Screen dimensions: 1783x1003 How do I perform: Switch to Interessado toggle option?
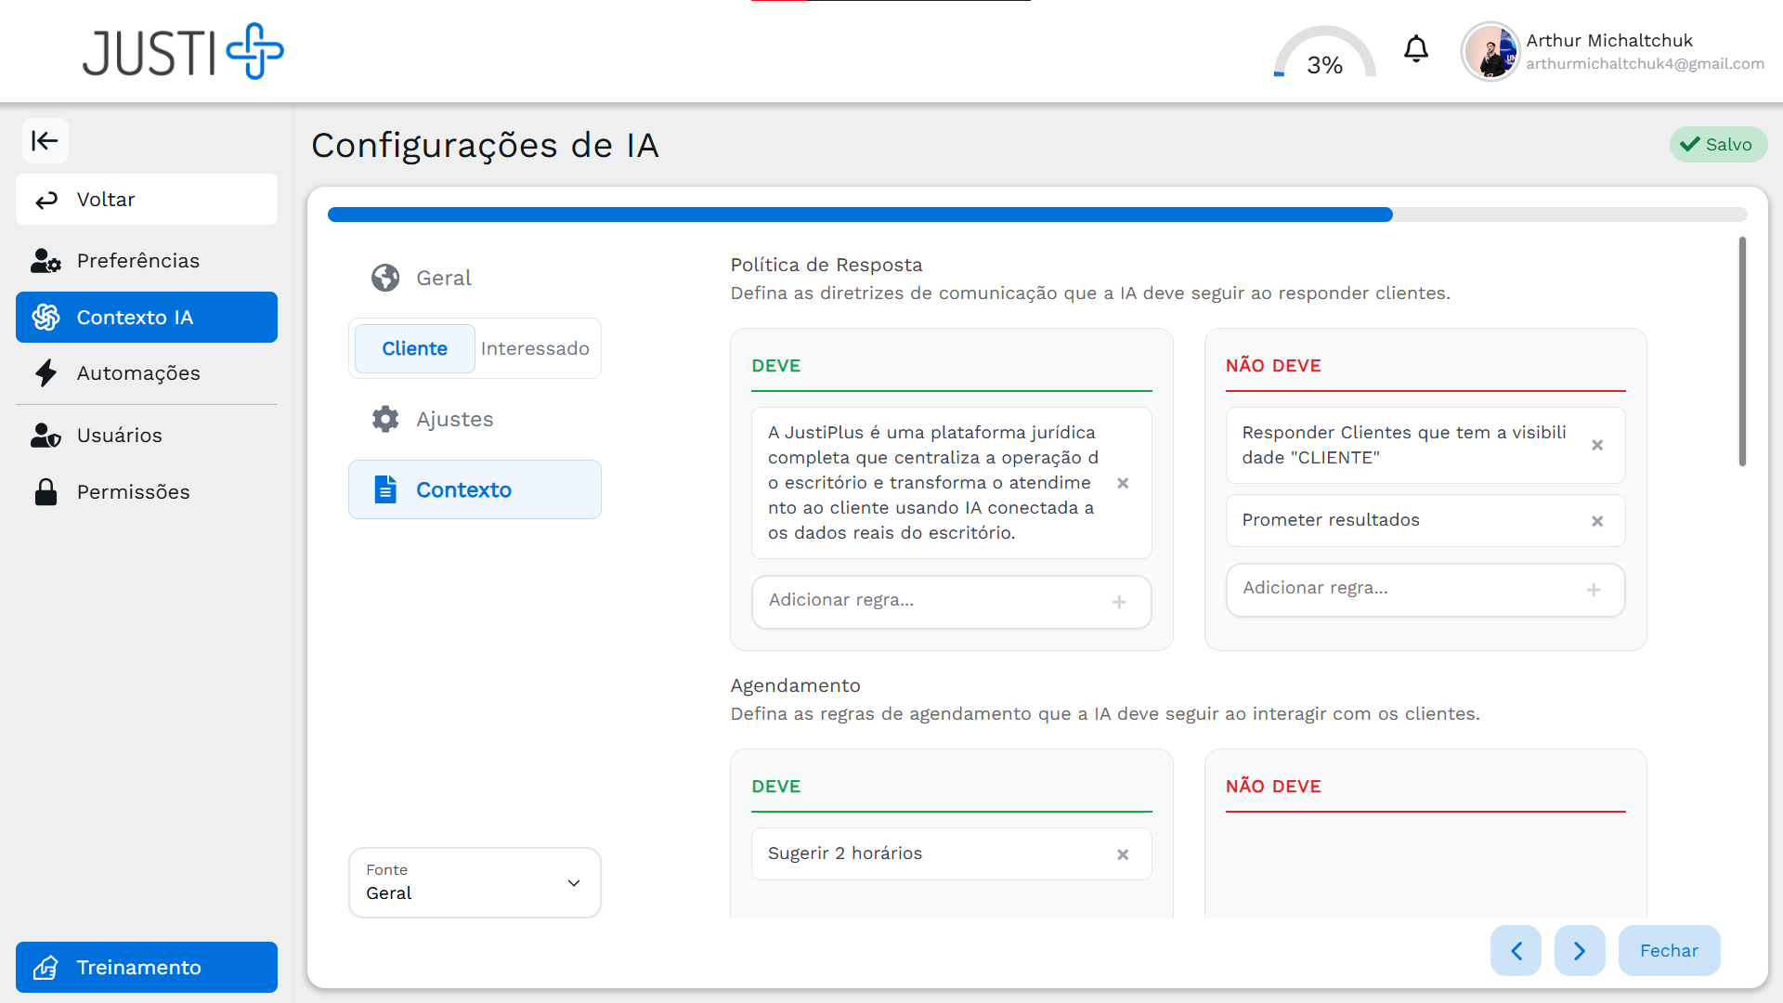tap(535, 348)
